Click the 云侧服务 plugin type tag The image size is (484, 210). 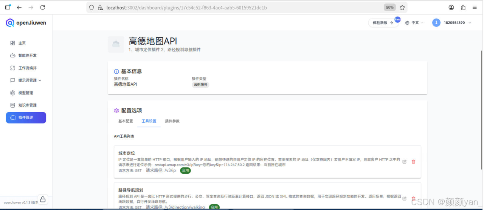pos(201,85)
